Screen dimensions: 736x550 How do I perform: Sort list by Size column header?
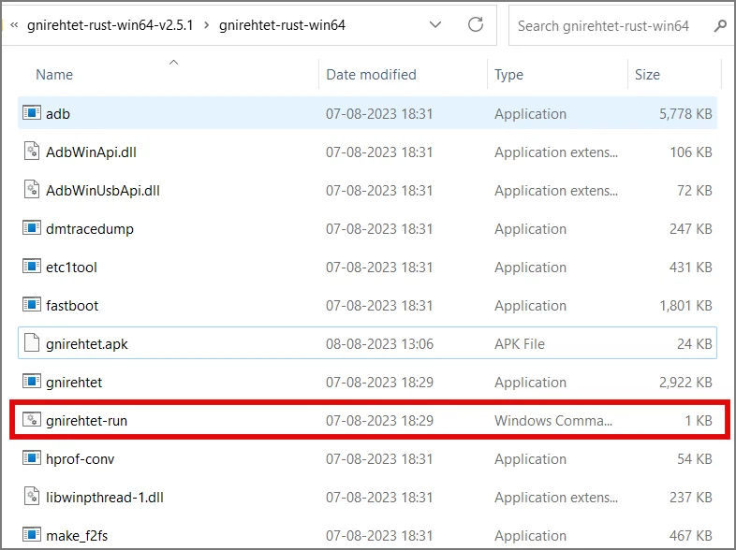[647, 75]
